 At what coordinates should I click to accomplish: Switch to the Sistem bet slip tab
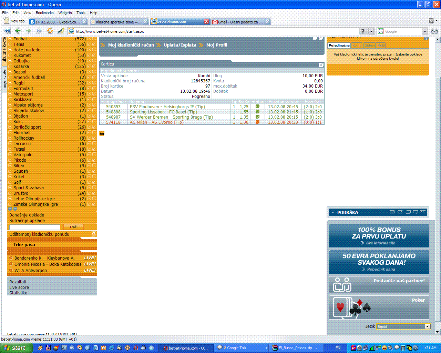click(370, 46)
